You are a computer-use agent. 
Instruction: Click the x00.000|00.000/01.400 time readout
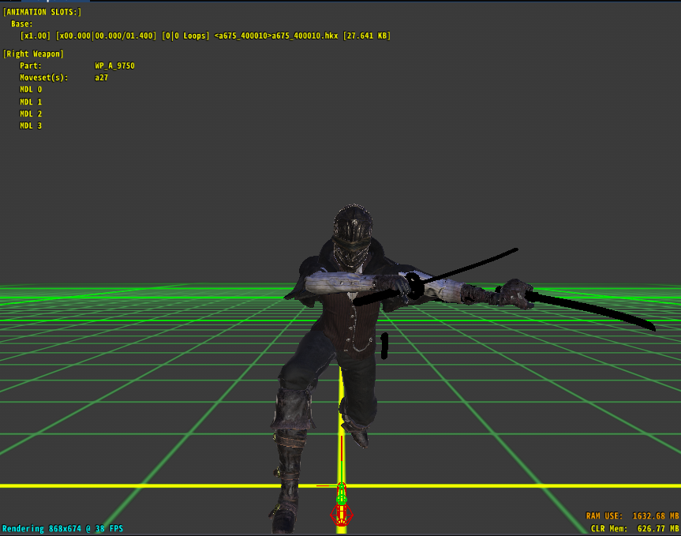coord(106,36)
